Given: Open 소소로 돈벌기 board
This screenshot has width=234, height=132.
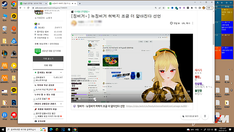Looking at the screenshot, I should point(42,99).
